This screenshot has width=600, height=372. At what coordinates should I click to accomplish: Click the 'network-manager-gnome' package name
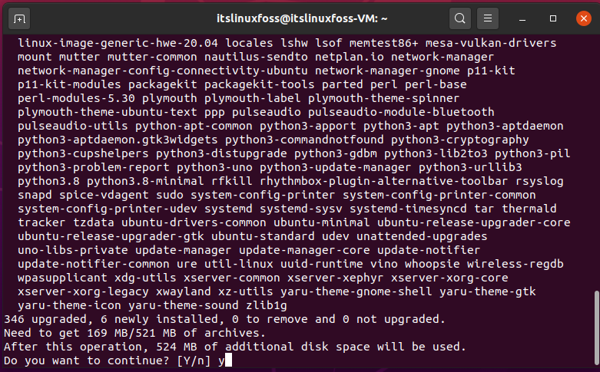(387, 71)
